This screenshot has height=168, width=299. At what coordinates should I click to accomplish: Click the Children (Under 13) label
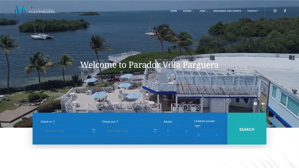pyautogui.click(x=205, y=124)
